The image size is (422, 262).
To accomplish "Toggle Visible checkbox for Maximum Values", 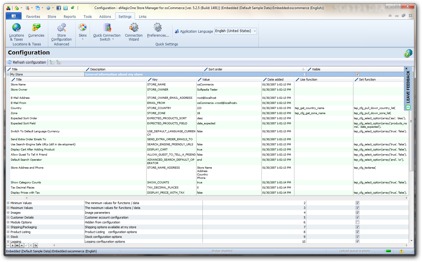I will tap(357, 208).
